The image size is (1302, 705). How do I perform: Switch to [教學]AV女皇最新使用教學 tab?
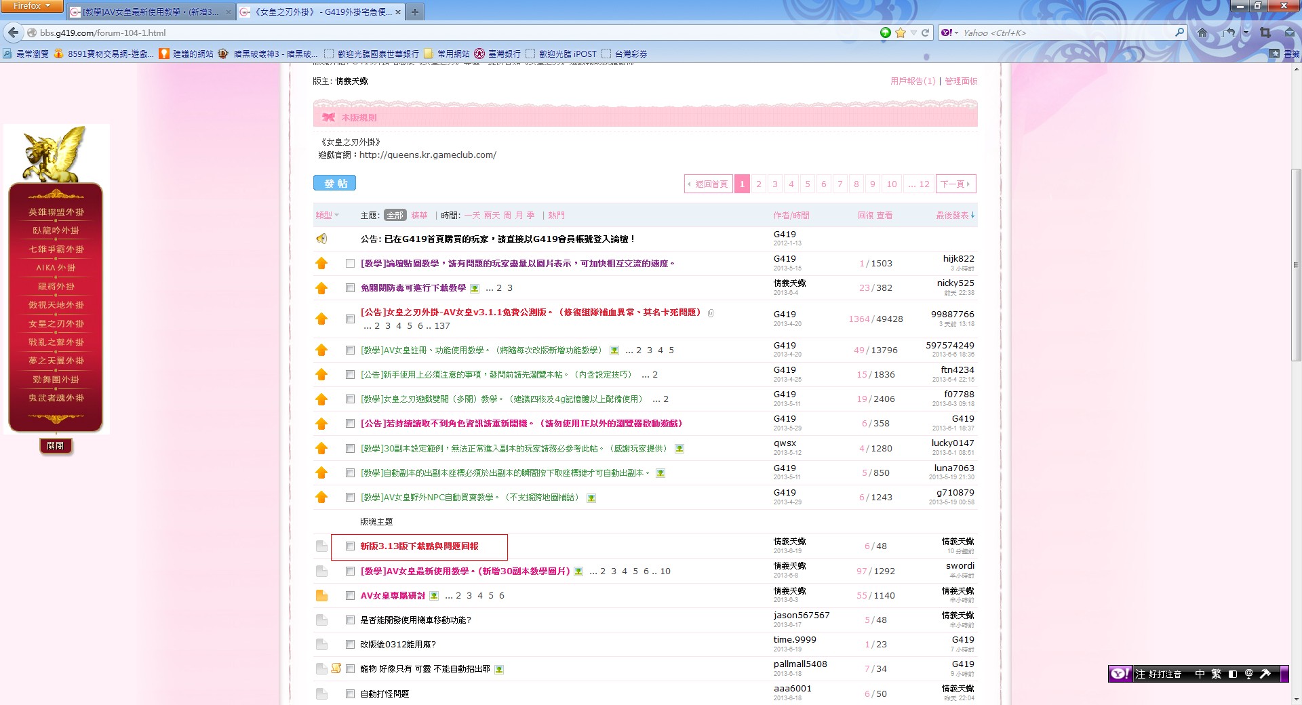pyautogui.click(x=151, y=12)
